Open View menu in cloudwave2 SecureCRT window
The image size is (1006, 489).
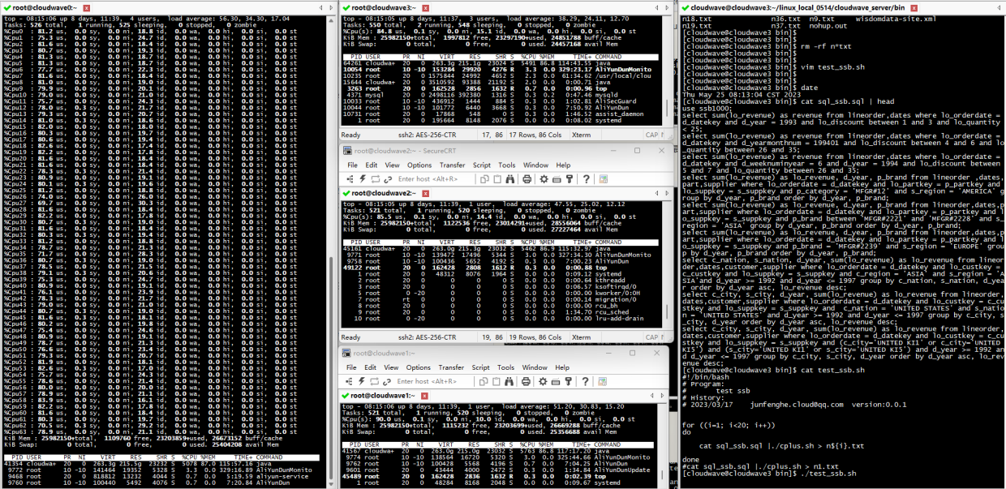click(x=392, y=165)
